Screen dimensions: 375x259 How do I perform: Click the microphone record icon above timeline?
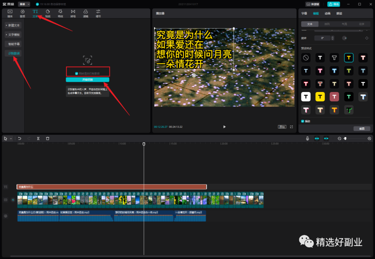pos(307,139)
